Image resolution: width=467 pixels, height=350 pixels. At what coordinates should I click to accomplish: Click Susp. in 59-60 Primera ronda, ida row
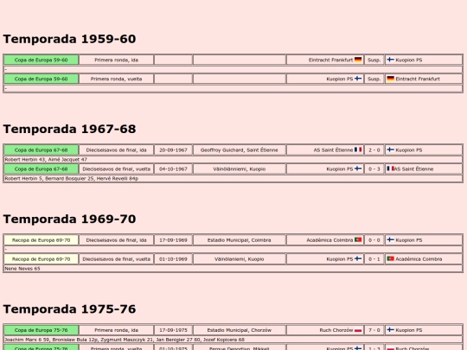pyautogui.click(x=374, y=60)
